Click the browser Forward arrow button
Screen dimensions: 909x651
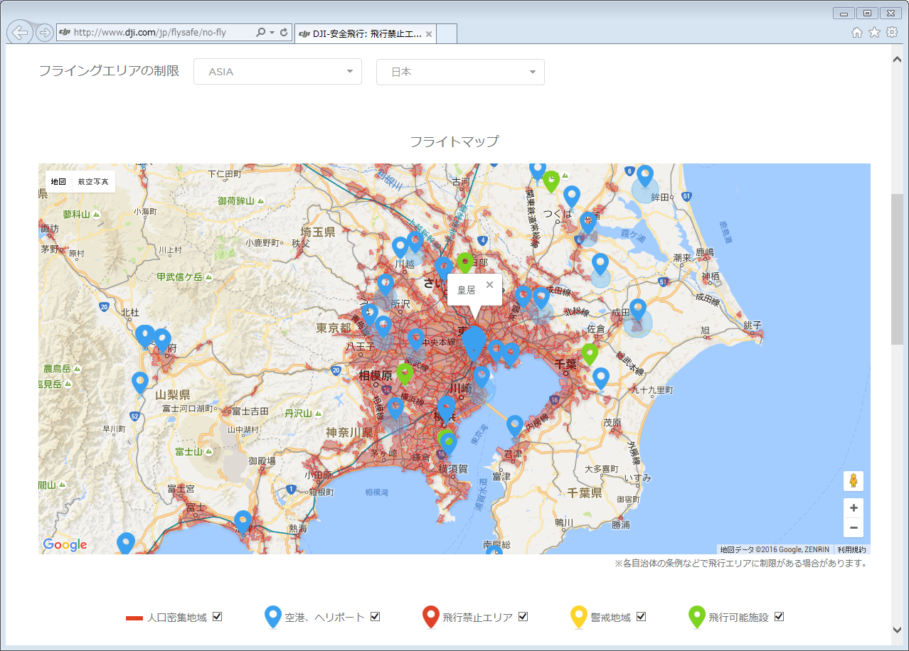point(44,33)
